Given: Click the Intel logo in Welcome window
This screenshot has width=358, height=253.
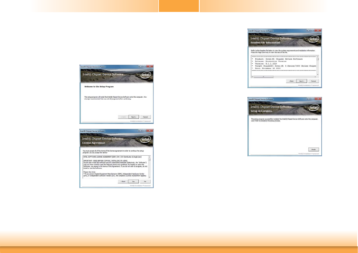Looking at the screenshot, I should pyautogui.click(x=146, y=75).
